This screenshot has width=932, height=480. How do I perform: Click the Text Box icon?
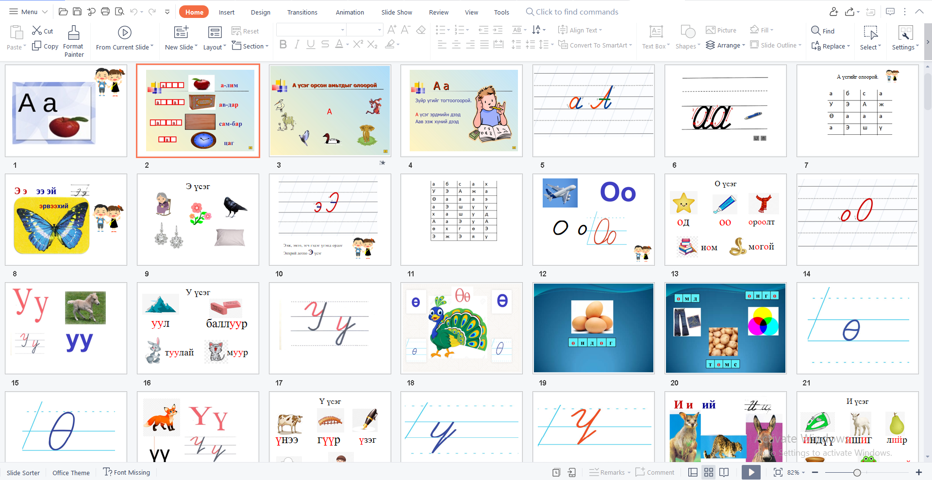tap(656, 32)
